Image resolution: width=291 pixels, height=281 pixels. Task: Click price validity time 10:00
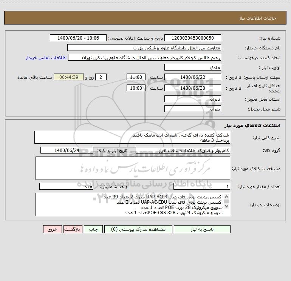click(x=136, y=88)
